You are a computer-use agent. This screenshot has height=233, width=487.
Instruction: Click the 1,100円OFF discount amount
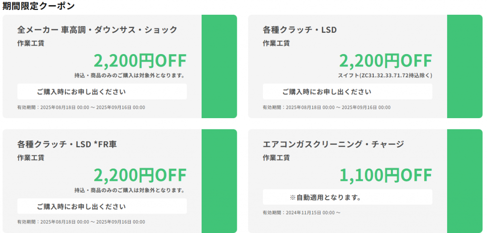tap(385, 176)
